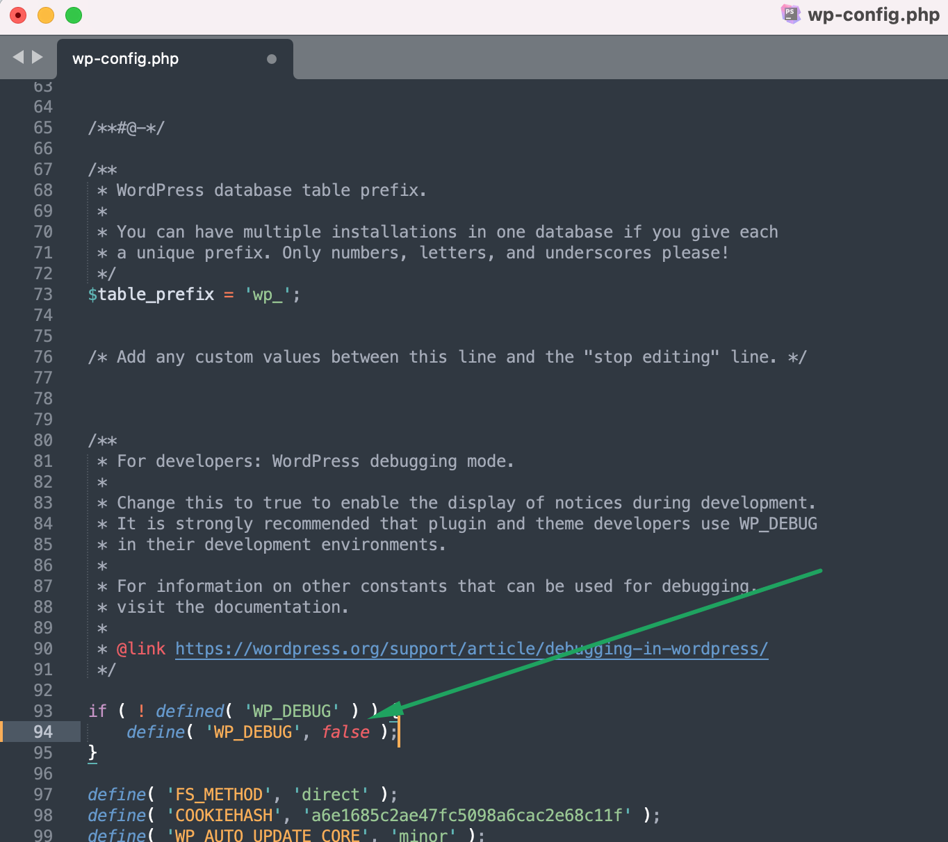Click the highlighted line number 94
948x842 pixels.
(43, 732)
